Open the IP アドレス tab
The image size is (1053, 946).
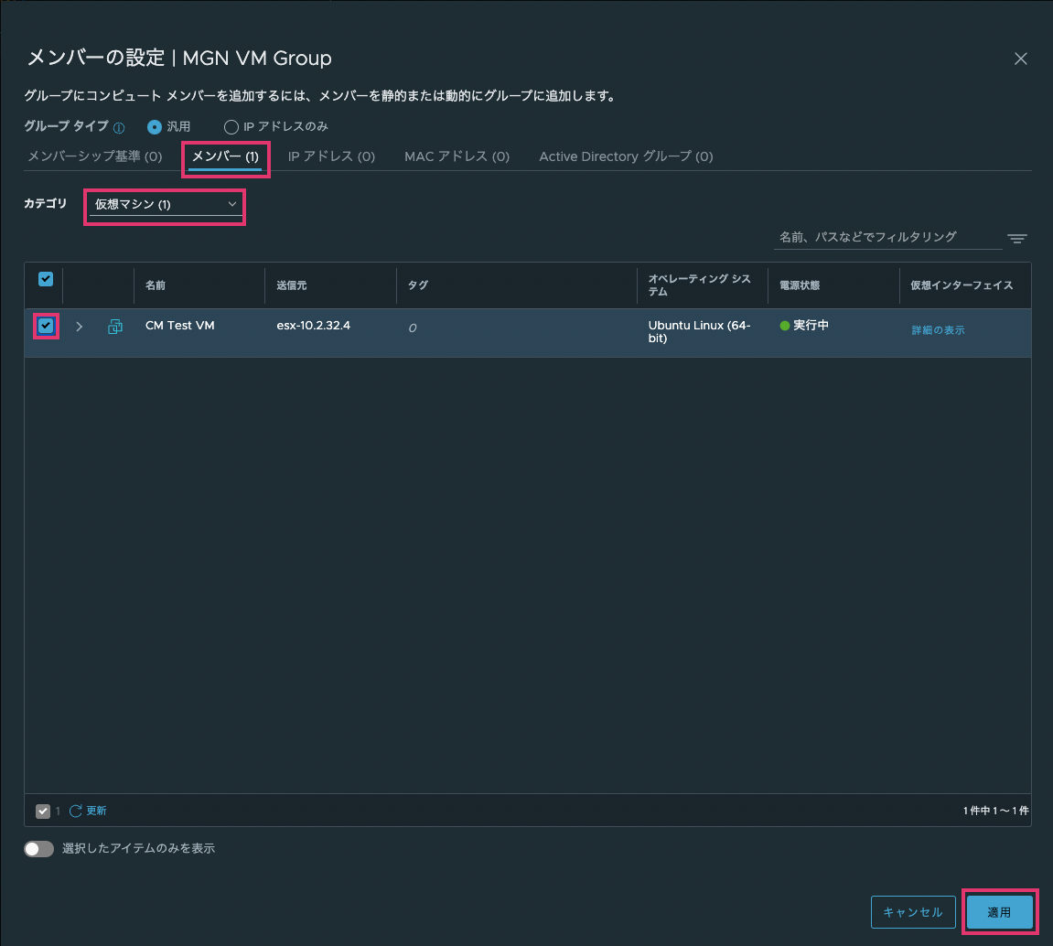point(331,156)
